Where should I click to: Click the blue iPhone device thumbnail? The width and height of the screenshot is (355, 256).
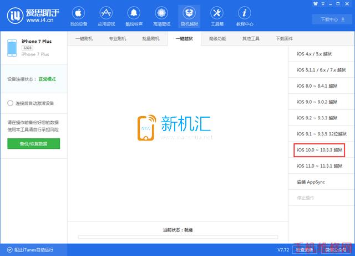[12, 48]
